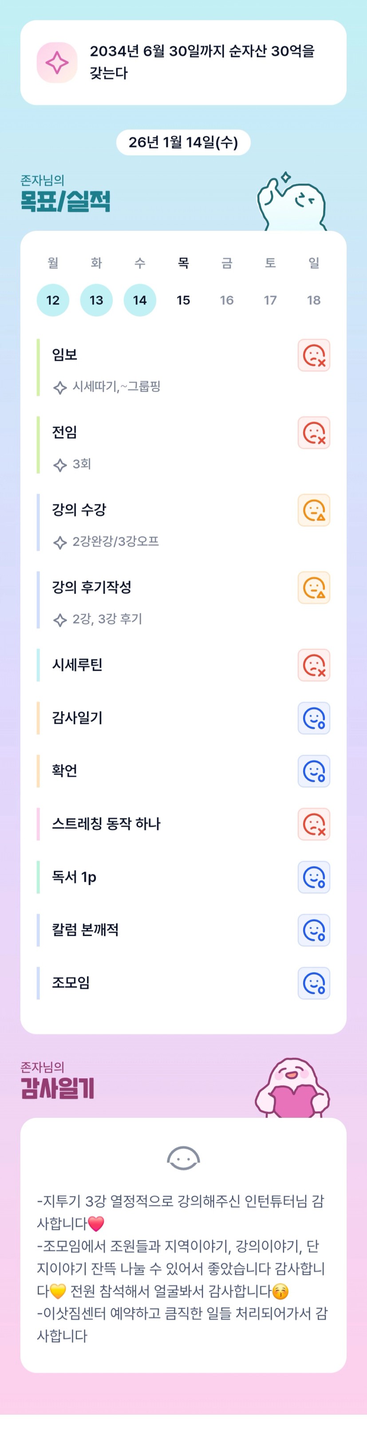Tap the orange face icon for 강의 후기작성
This screenshot has width=367, height=1444.
pos(313,587)
